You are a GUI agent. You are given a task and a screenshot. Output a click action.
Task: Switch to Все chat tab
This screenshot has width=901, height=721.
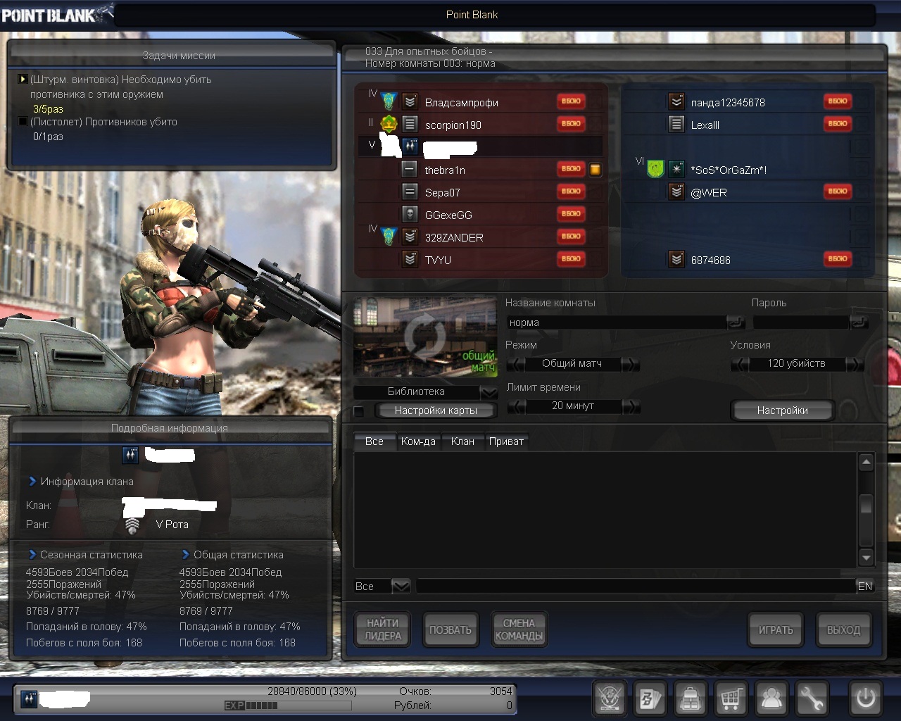coord(374,441)
